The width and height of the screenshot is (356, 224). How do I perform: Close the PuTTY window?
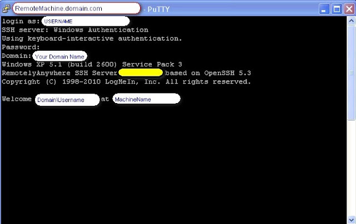[349, 9]
